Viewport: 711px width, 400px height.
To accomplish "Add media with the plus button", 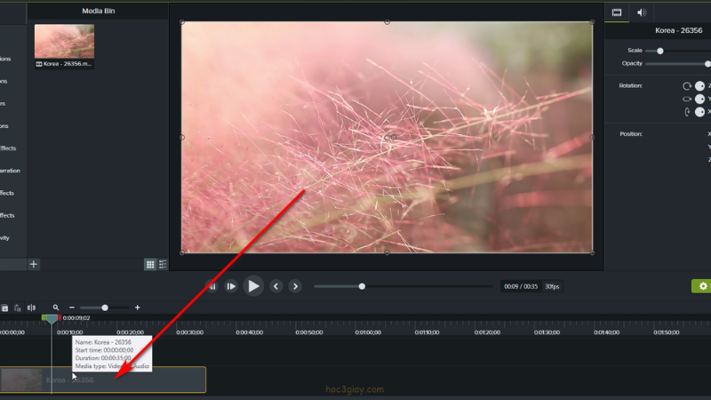I will (34, 264).
